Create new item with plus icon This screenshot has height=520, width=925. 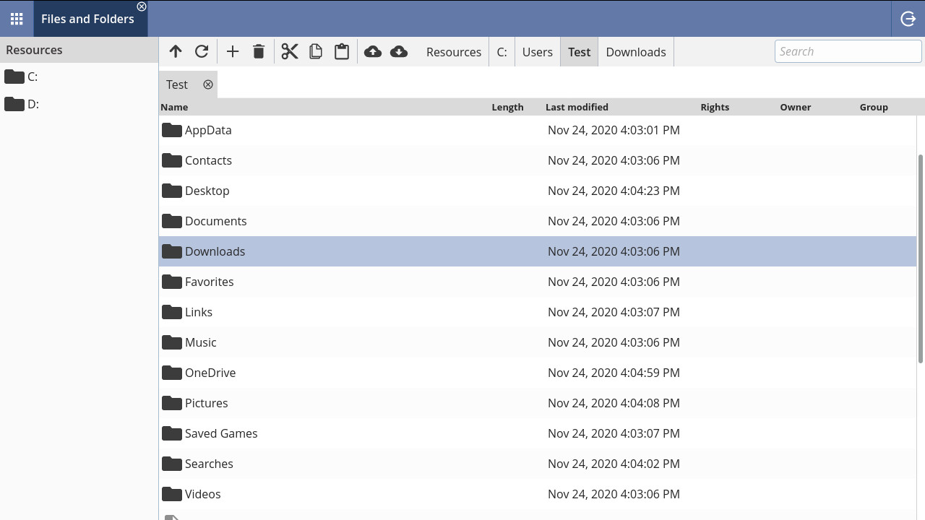pos(233,51)
